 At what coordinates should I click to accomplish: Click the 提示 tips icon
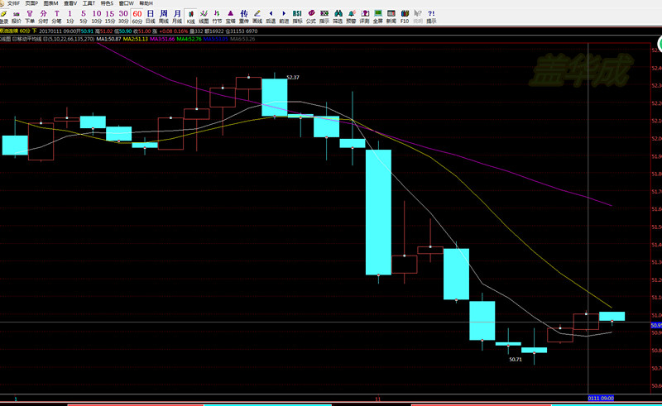click(431, 17)
